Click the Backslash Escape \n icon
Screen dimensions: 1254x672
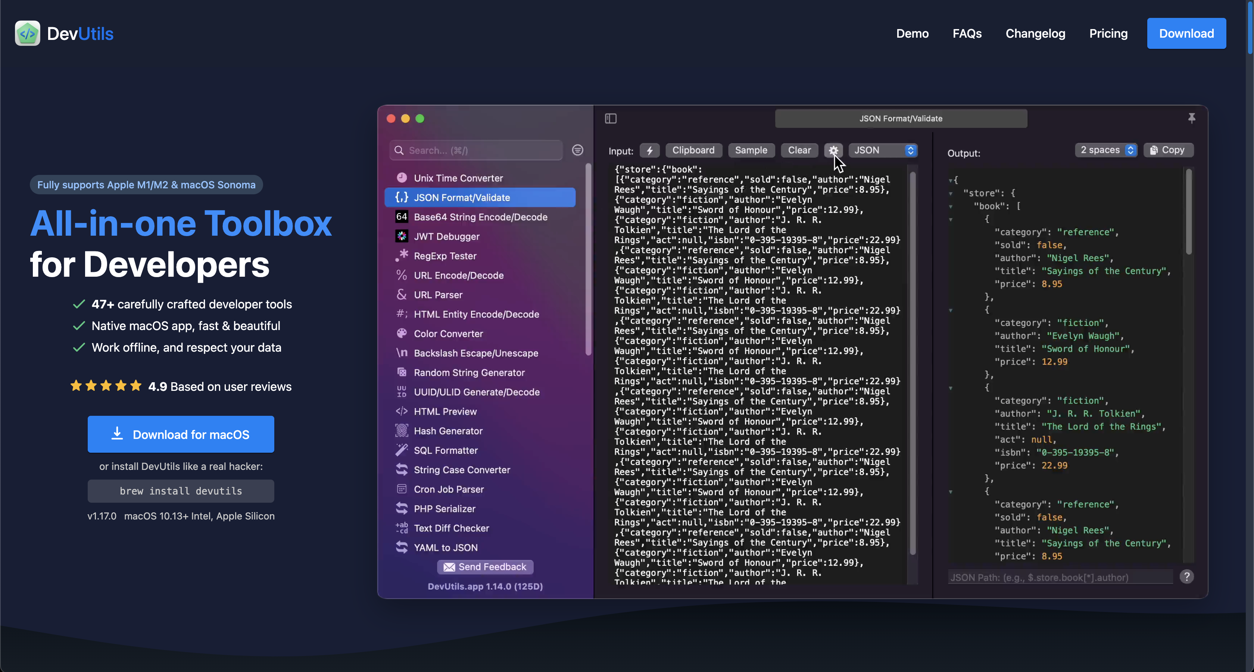402,352
